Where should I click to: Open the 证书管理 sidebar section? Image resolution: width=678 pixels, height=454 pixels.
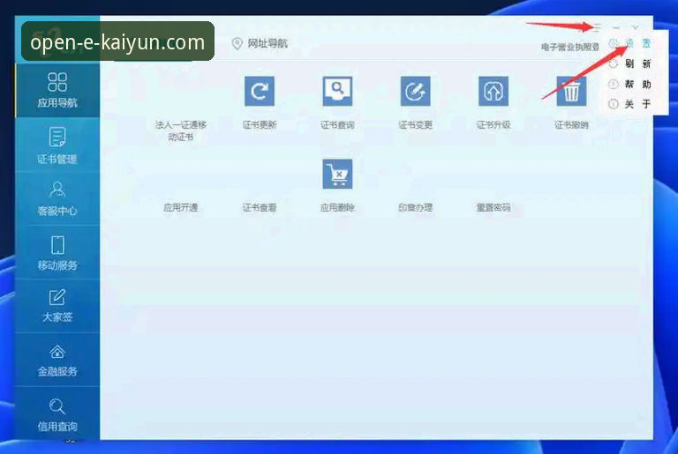click(x=57, y=145)
